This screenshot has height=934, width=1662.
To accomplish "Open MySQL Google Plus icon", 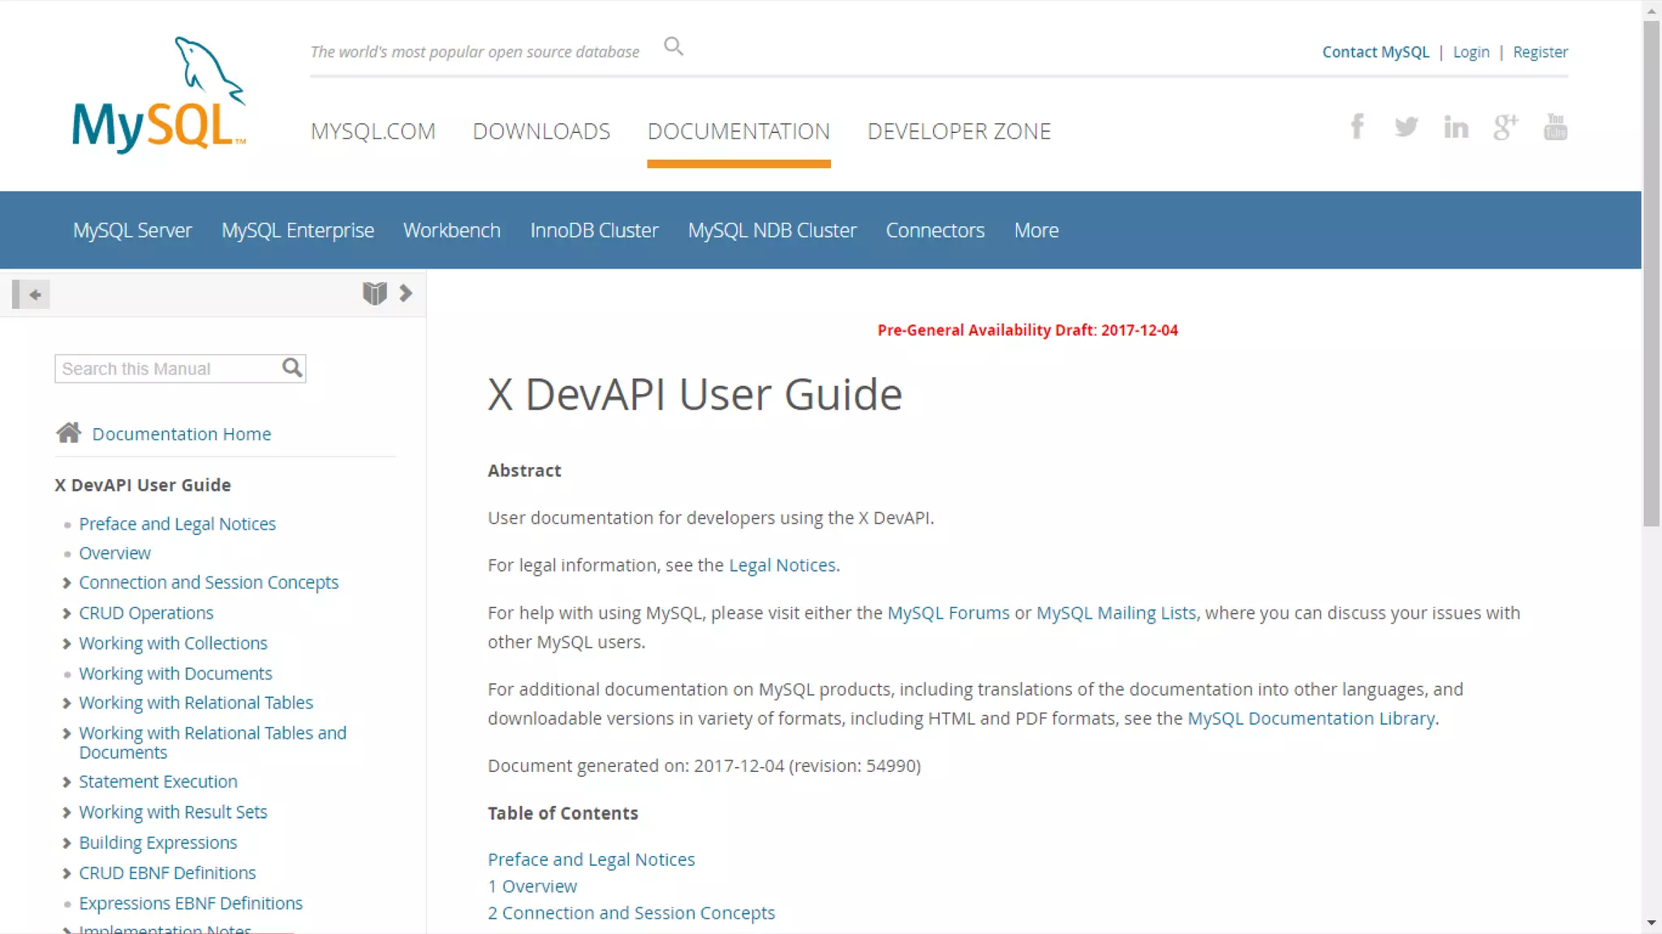I will tap(1505, 126).
